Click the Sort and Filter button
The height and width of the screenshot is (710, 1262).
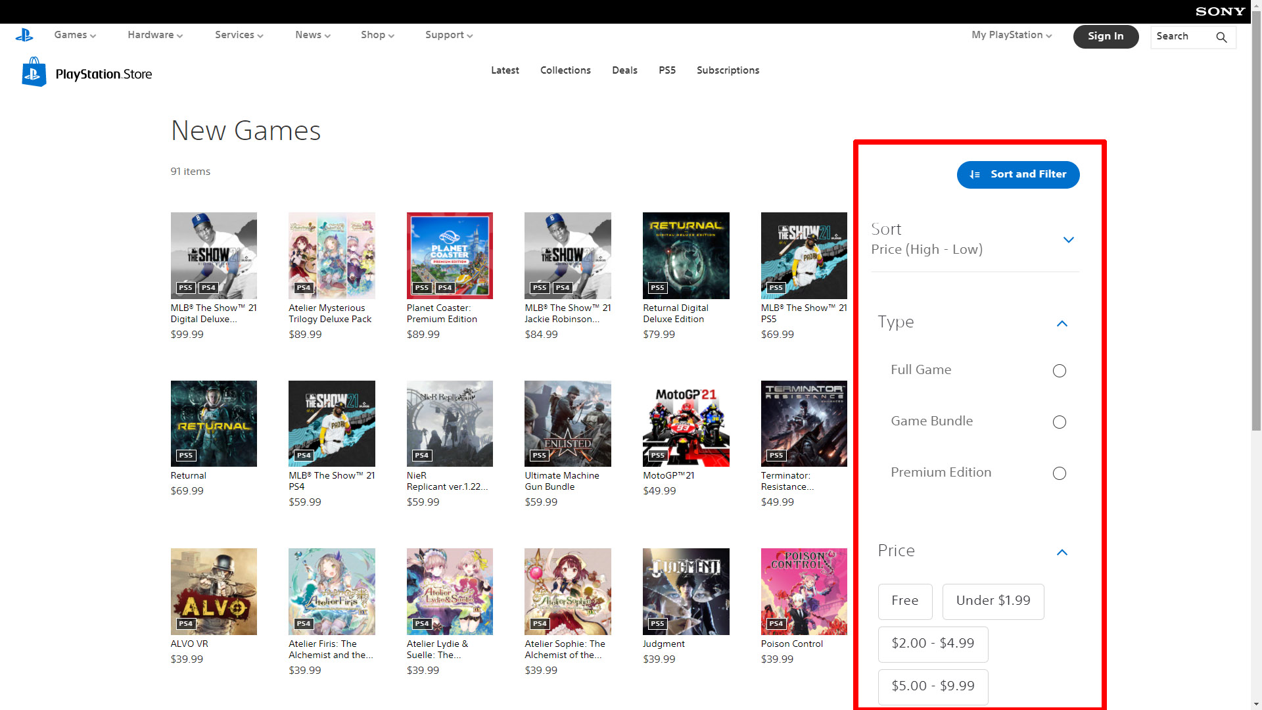[1017, 174]
